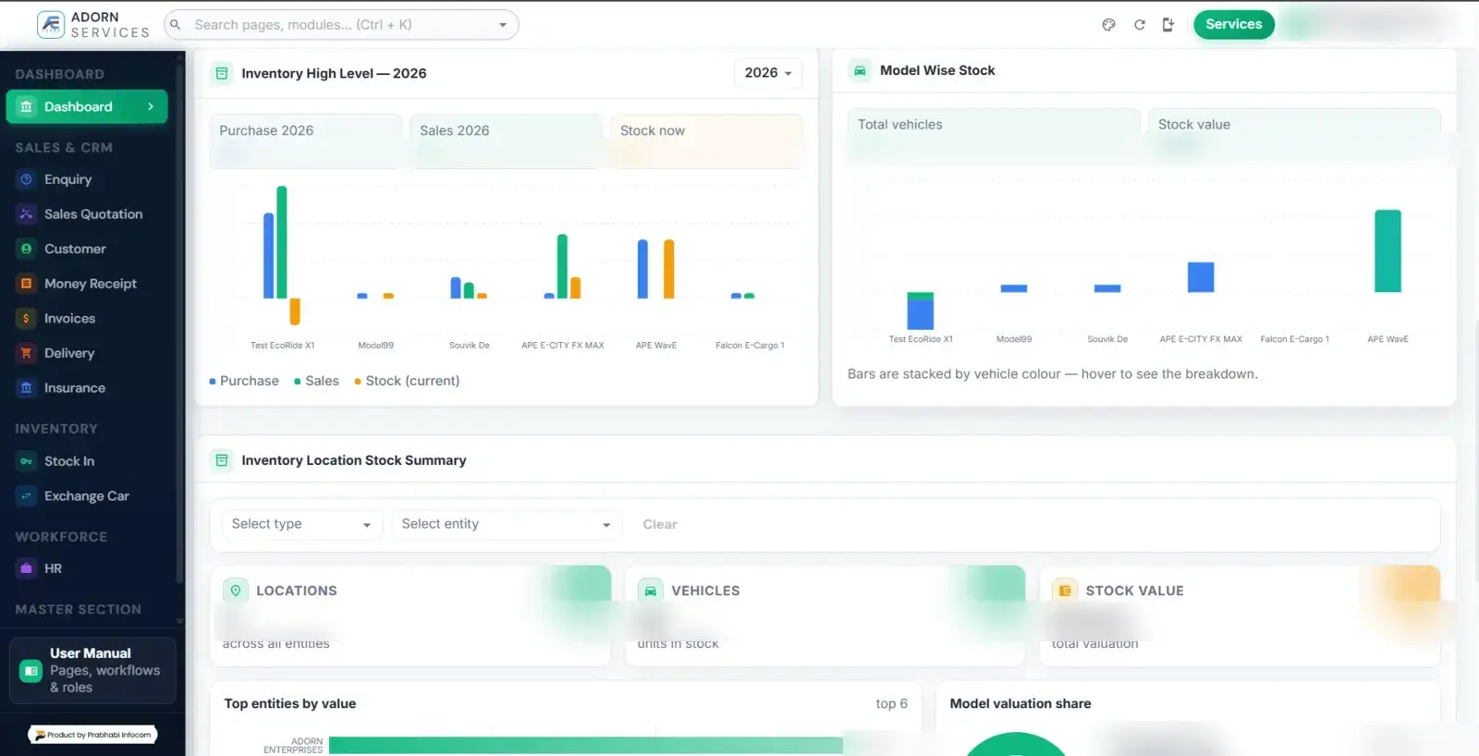Click the refresh icon in the header

pyautogui.click(x=1140, y=25)
